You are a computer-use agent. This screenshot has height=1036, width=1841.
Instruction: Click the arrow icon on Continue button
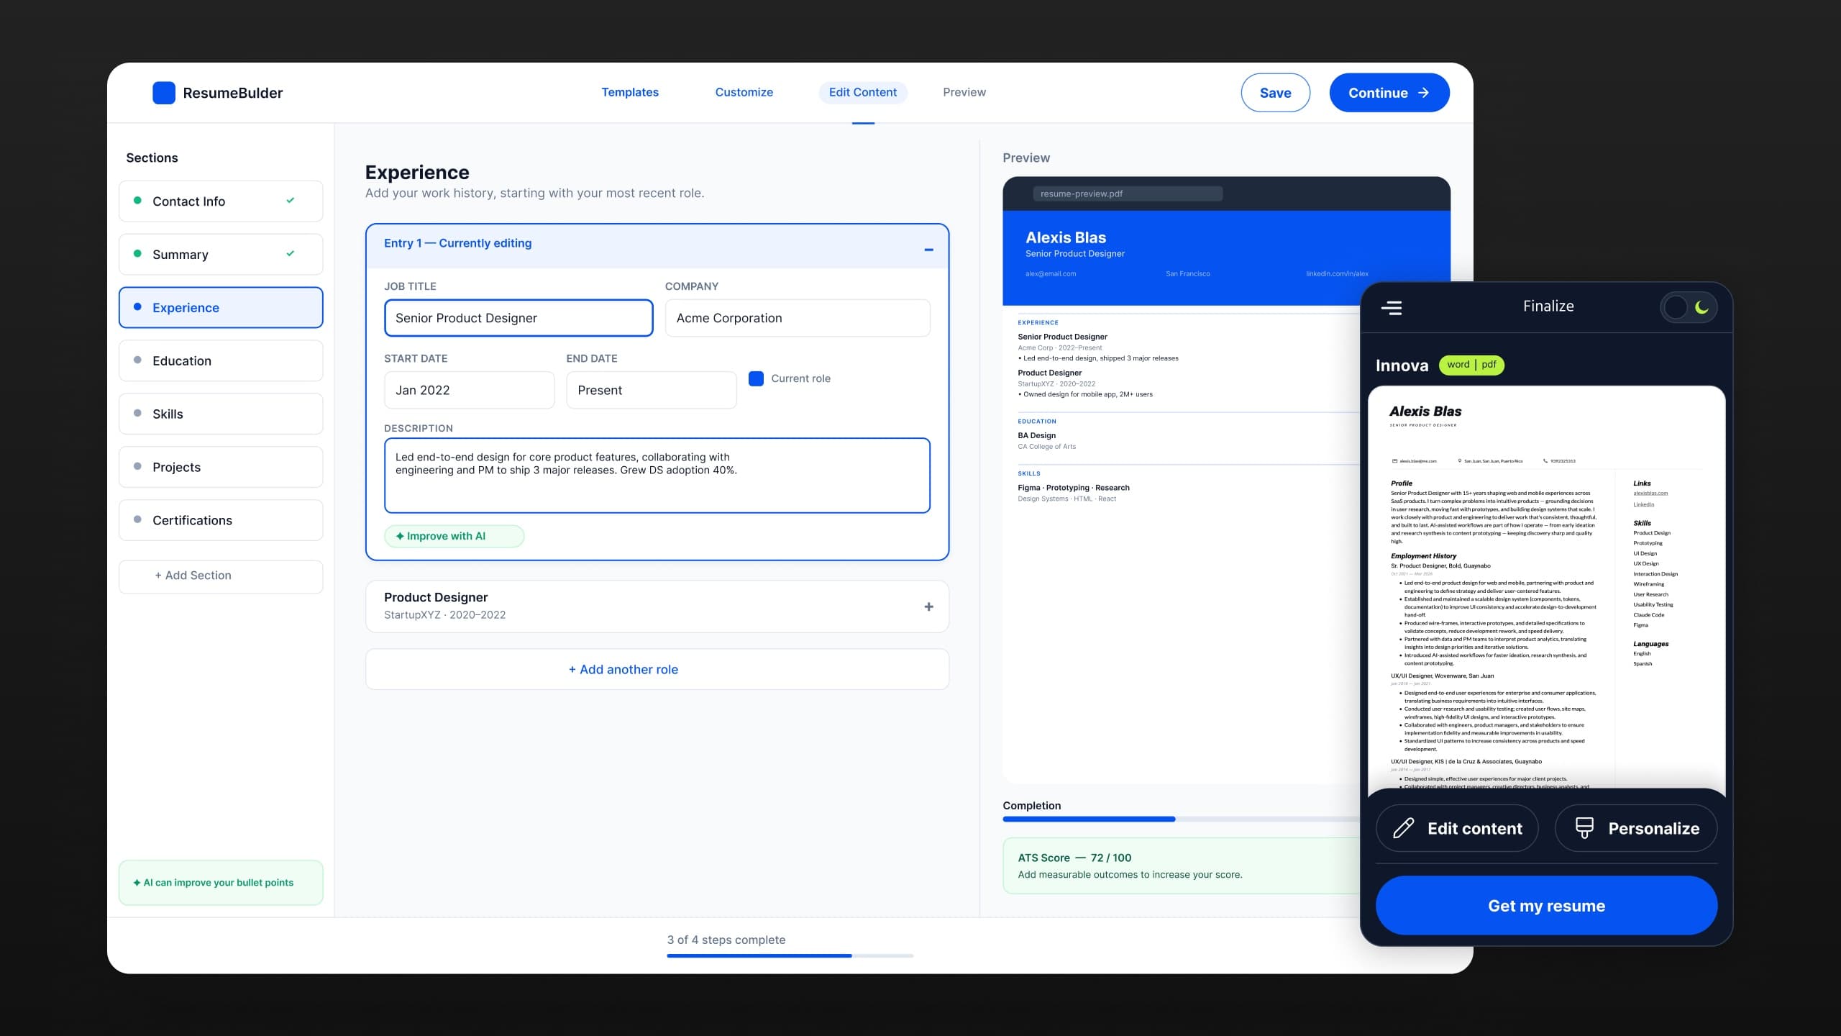tap(1423, 93)
